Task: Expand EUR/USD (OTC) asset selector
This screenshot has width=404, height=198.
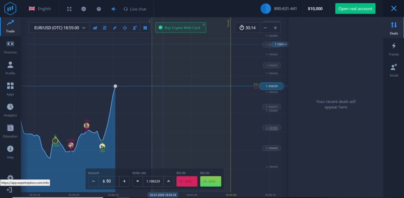Action: tap(59, 28)
